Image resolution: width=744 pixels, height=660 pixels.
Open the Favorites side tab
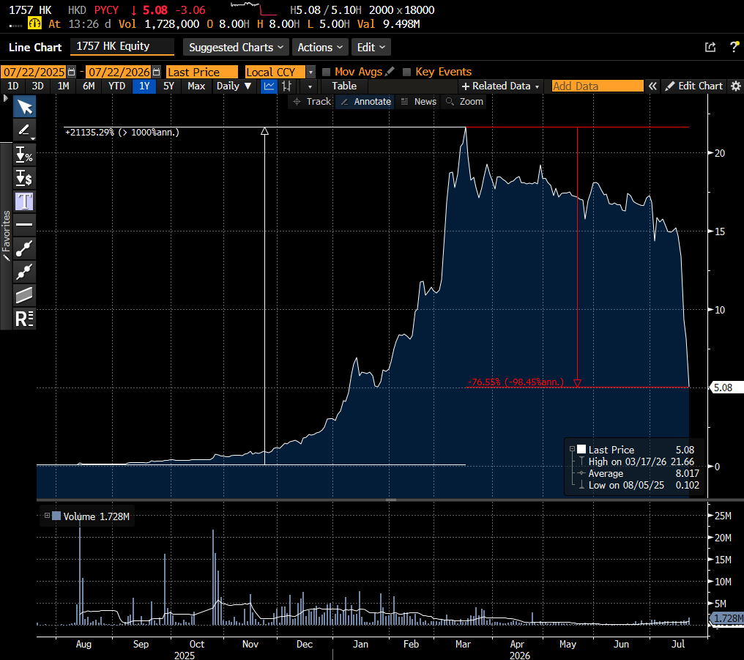click(6, 236)
